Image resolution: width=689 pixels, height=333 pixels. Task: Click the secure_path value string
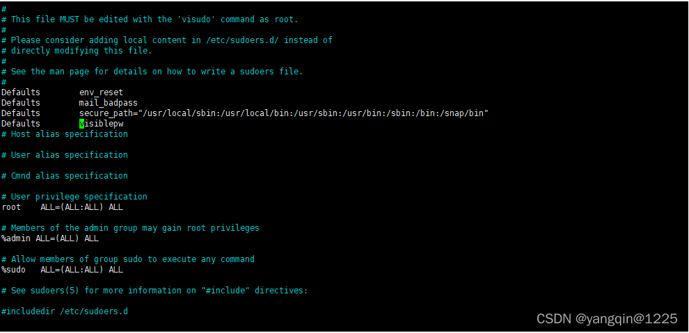[313, 113]
